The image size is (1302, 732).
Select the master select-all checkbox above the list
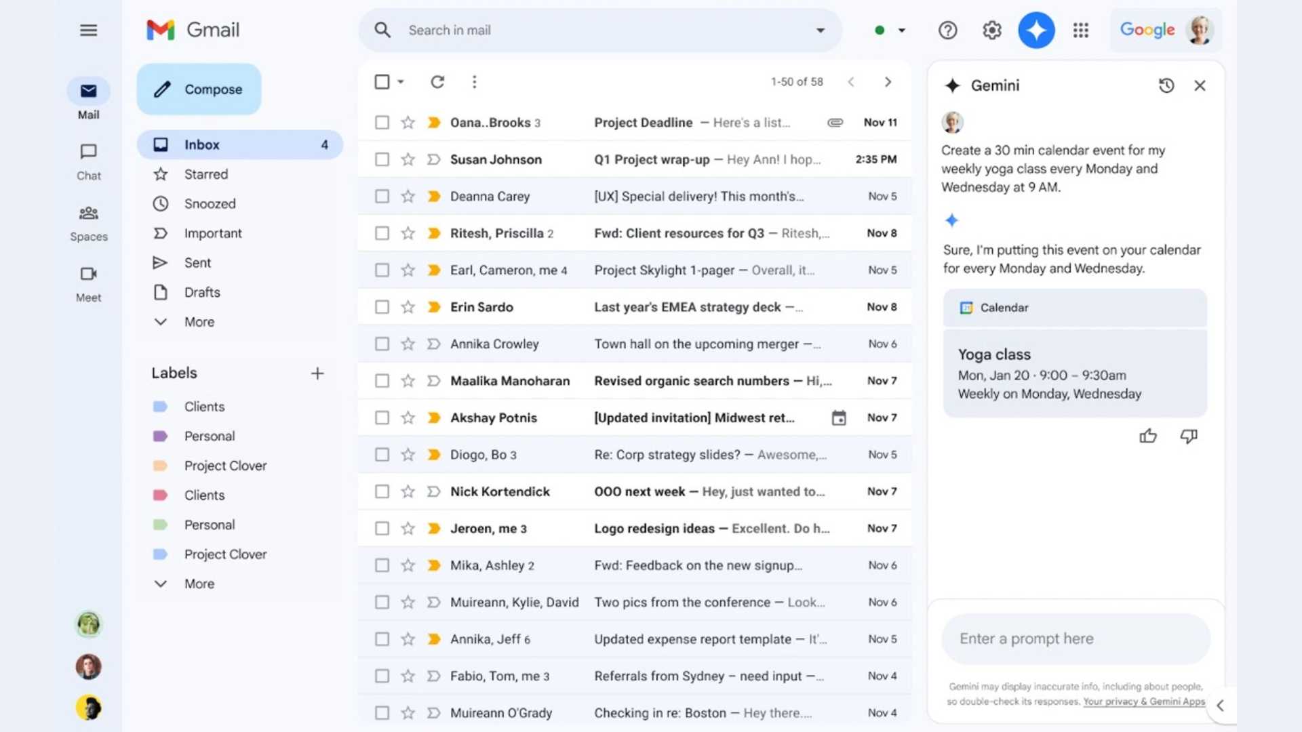[382, 81]
